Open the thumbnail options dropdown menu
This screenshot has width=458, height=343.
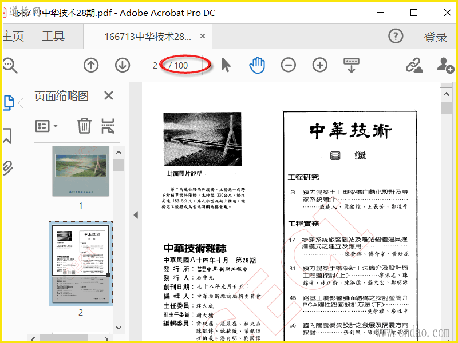pos(46,126)
